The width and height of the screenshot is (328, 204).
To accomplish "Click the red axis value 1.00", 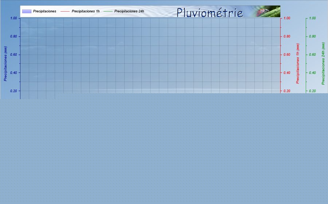I will click(287, 18).
